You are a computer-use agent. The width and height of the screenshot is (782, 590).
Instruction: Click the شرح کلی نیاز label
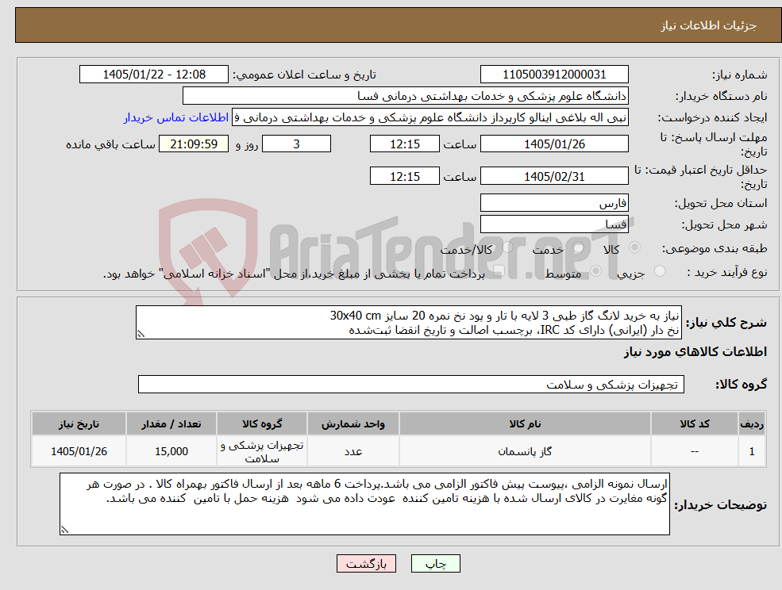tap(726, 323)
